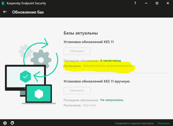Click the 6 часов назад status
This screenshot has width=173, height=126.
point(111,61)
